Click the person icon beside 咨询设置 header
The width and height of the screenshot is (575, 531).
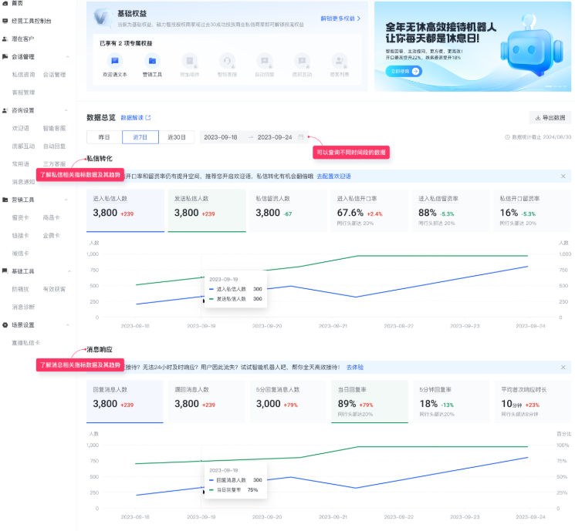pos(5,110)
